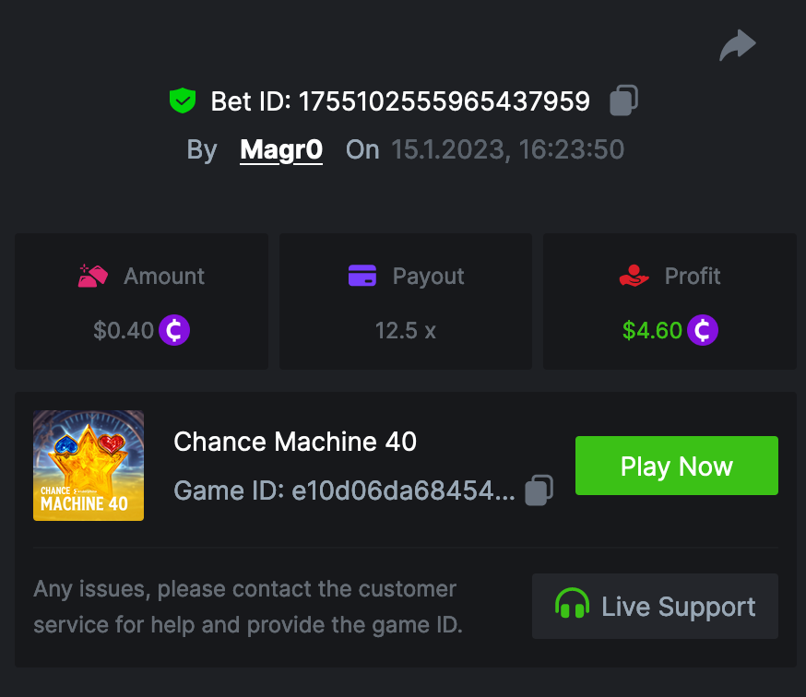The width and height of the screenshot is (806, 697).
Task: Click the share arrow icon
Action: [737, 45]
